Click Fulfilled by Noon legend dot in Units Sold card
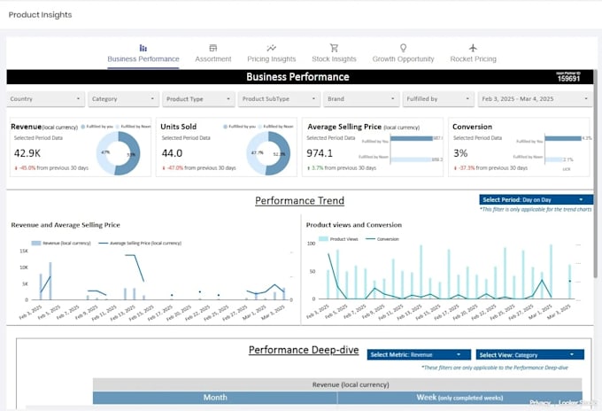The height and width of the screenshot is (411, 602). (x=260, y=127)
